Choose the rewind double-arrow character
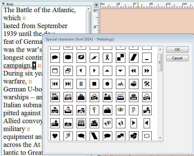Image resolution: width=194 pixels, height=156 pixels. (134, 71)
